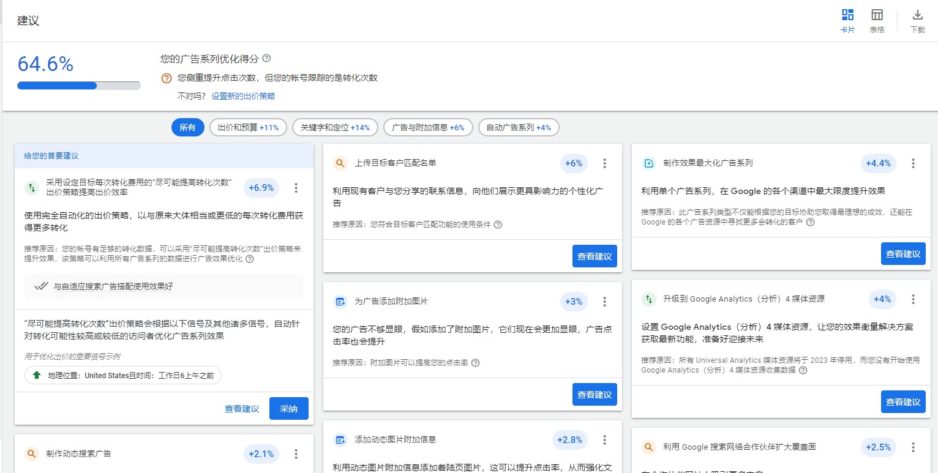Click bidding arrows icon on 采用设定目标每次转化费用 card
The height and width of the screenshot is (473, 938).
tap(32, 188)
